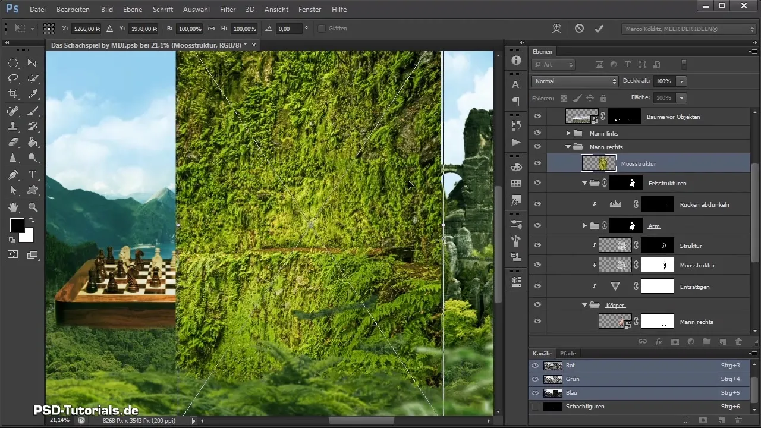Image resolution: width=761 pixels, height=428 pixels.
Task: Select the Zoom tool
Action: click(33, 207)
